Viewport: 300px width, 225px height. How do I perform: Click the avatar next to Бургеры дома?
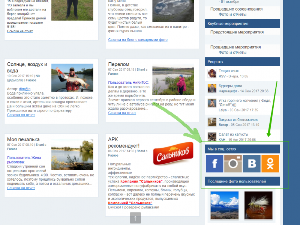(212, 88)
